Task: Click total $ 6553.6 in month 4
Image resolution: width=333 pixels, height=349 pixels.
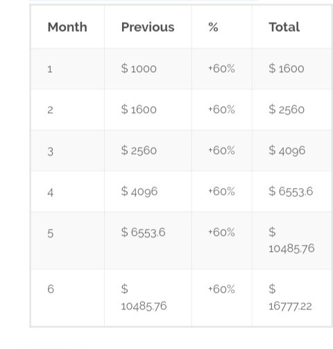Action: tap(291, 191)
